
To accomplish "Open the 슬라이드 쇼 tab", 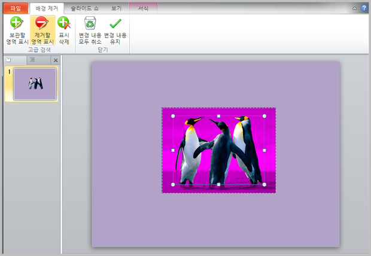I will 85,8.
